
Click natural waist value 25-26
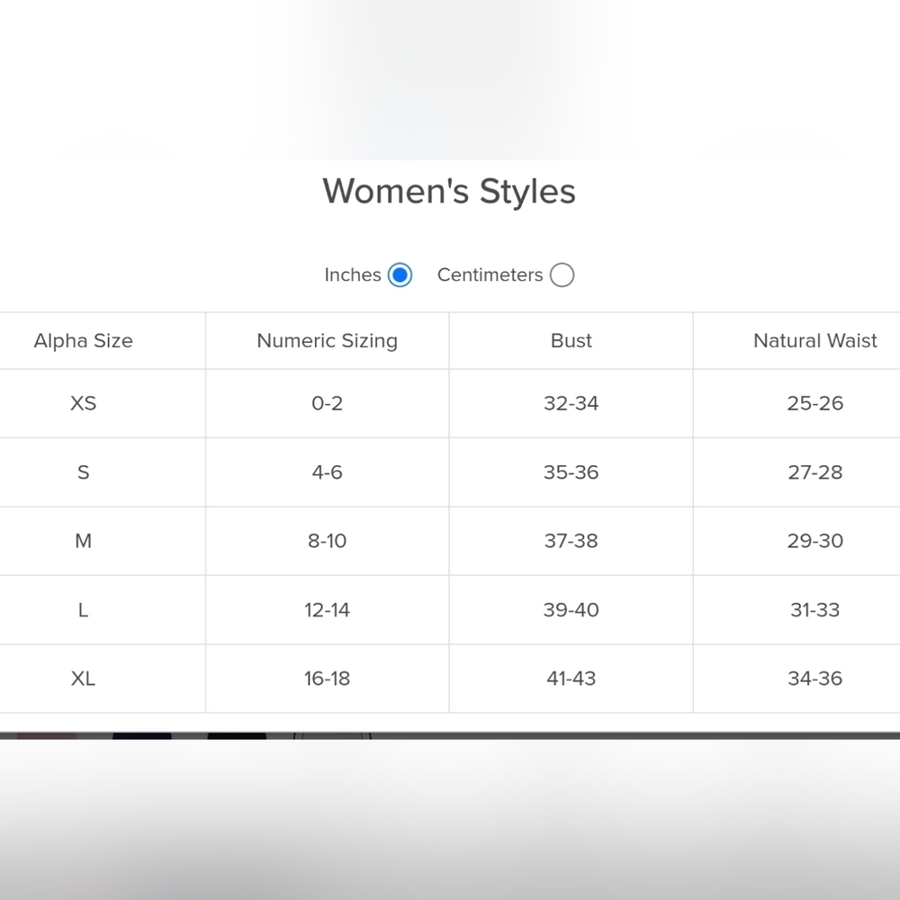click(815, 403)
